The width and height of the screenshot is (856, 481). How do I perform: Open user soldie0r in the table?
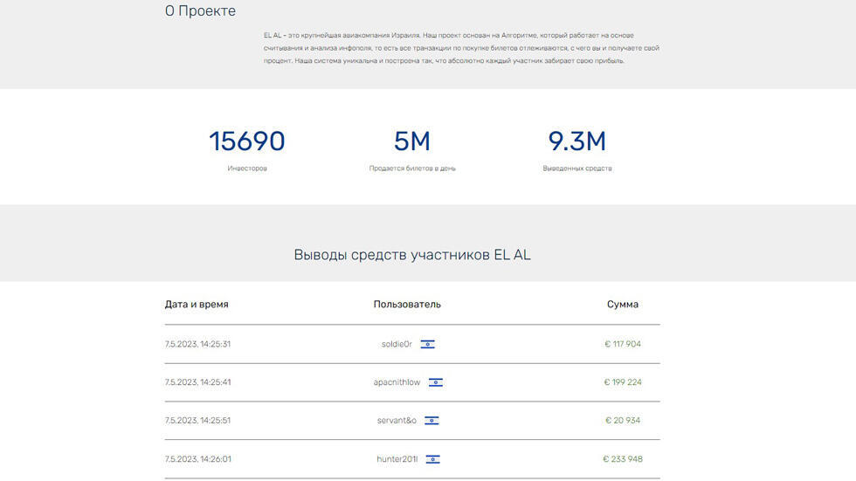point(397,344)
